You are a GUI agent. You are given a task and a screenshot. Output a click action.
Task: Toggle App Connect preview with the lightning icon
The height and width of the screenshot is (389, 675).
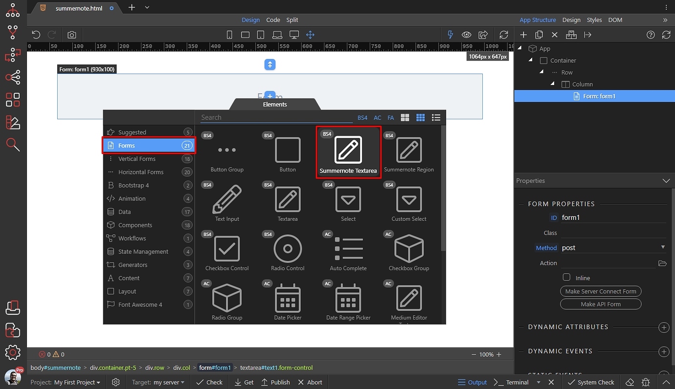[450, 35]
